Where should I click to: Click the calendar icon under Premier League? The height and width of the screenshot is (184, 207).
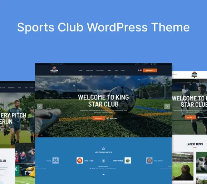(x=90, y=169)
